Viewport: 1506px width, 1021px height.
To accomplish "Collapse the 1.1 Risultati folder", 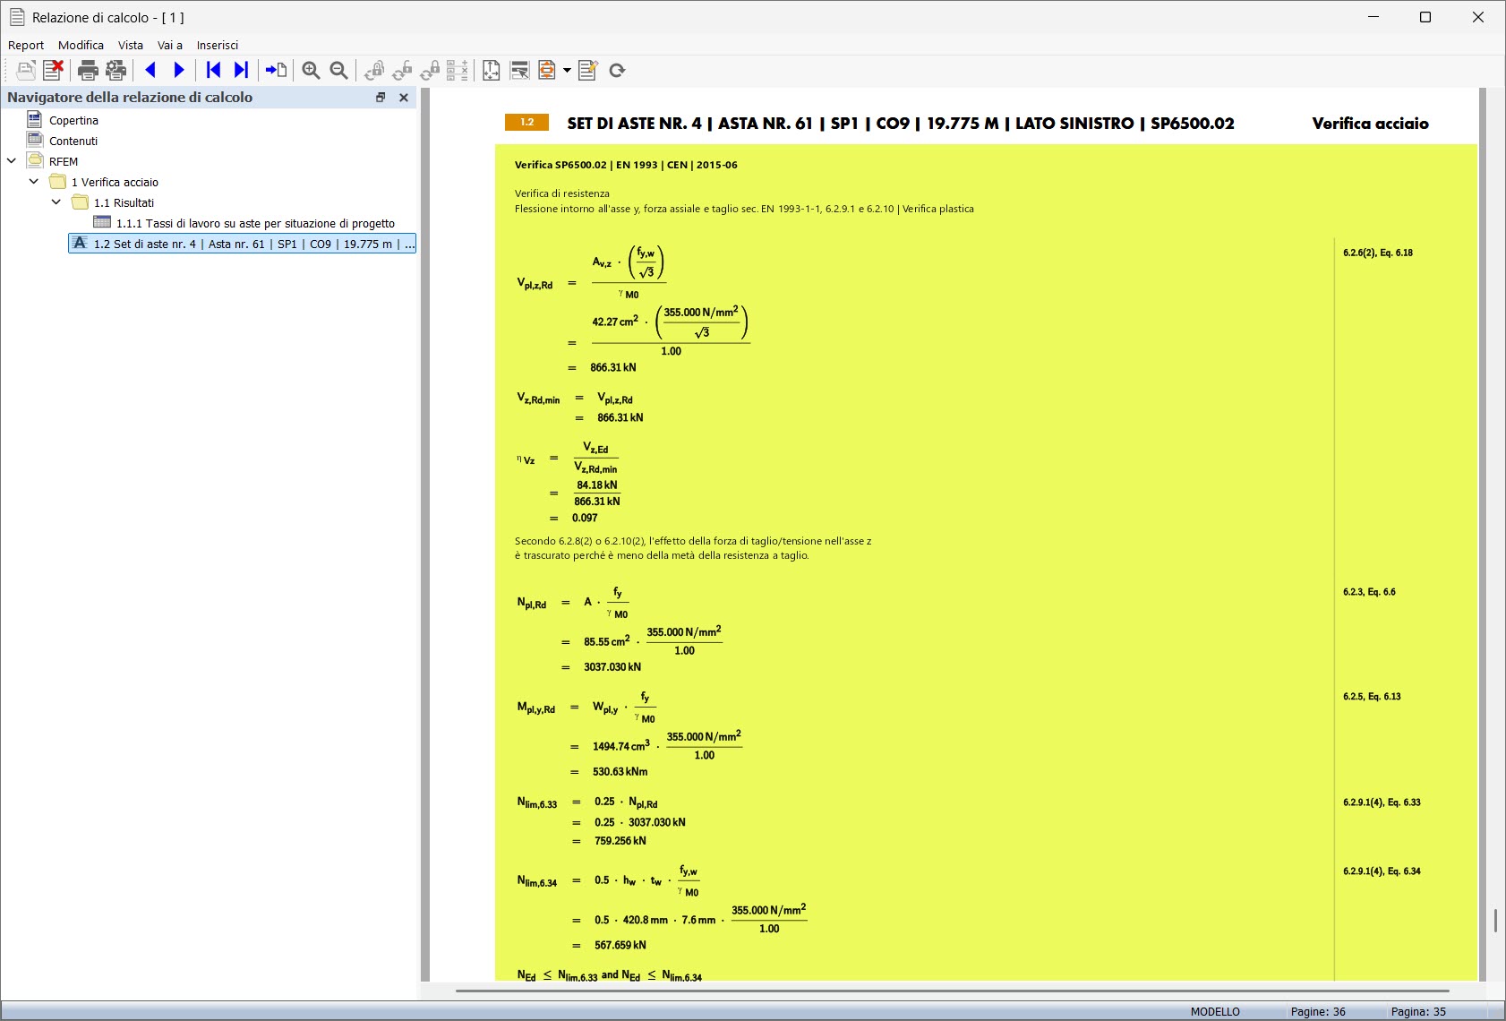I will point(56,202).
